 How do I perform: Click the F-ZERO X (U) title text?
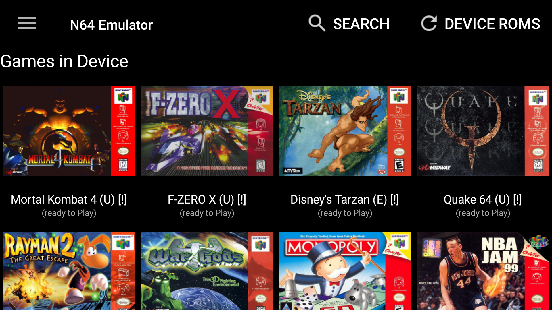207,199
